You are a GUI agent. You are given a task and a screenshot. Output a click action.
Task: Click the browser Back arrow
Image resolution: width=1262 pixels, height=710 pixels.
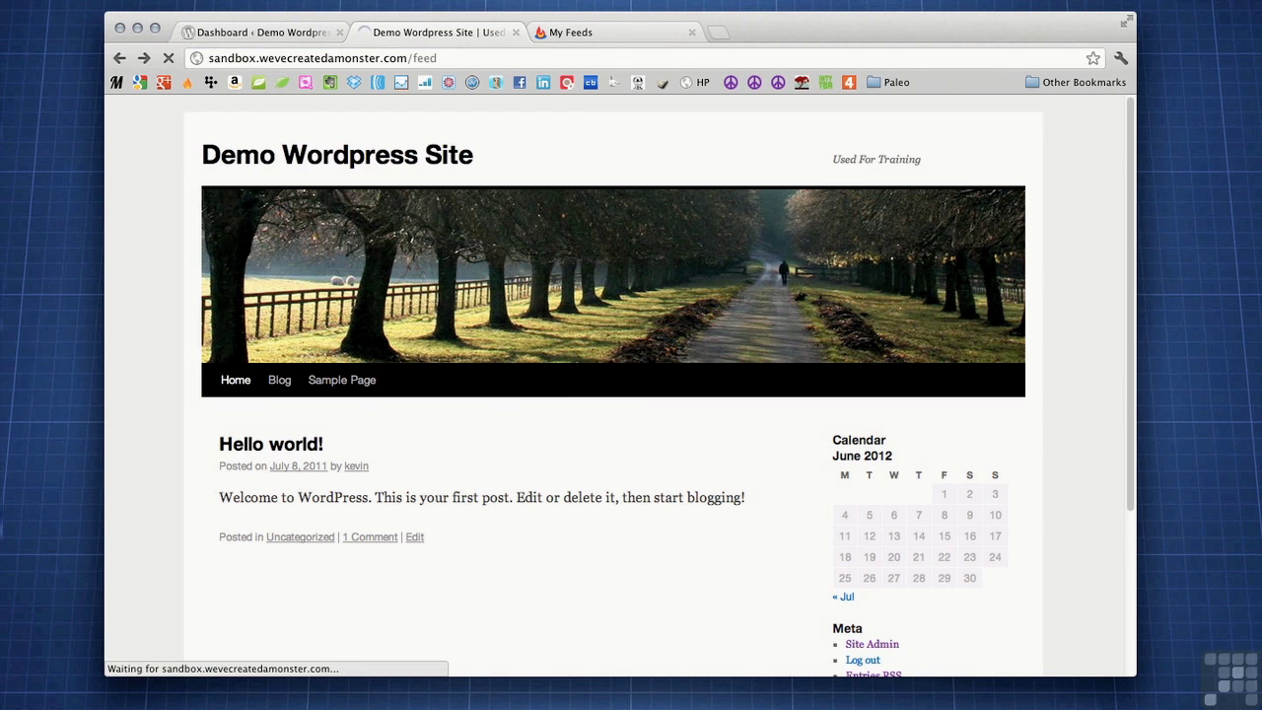pos(119,58)
